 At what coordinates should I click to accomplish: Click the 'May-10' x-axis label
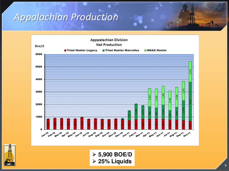[x=72, y=134]
